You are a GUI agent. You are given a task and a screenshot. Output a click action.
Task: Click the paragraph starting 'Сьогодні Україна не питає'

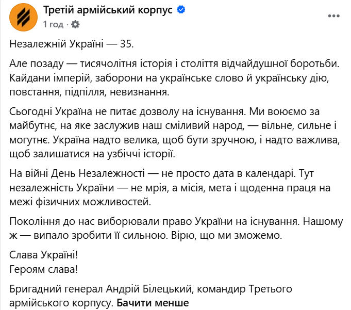pos(175,133)
